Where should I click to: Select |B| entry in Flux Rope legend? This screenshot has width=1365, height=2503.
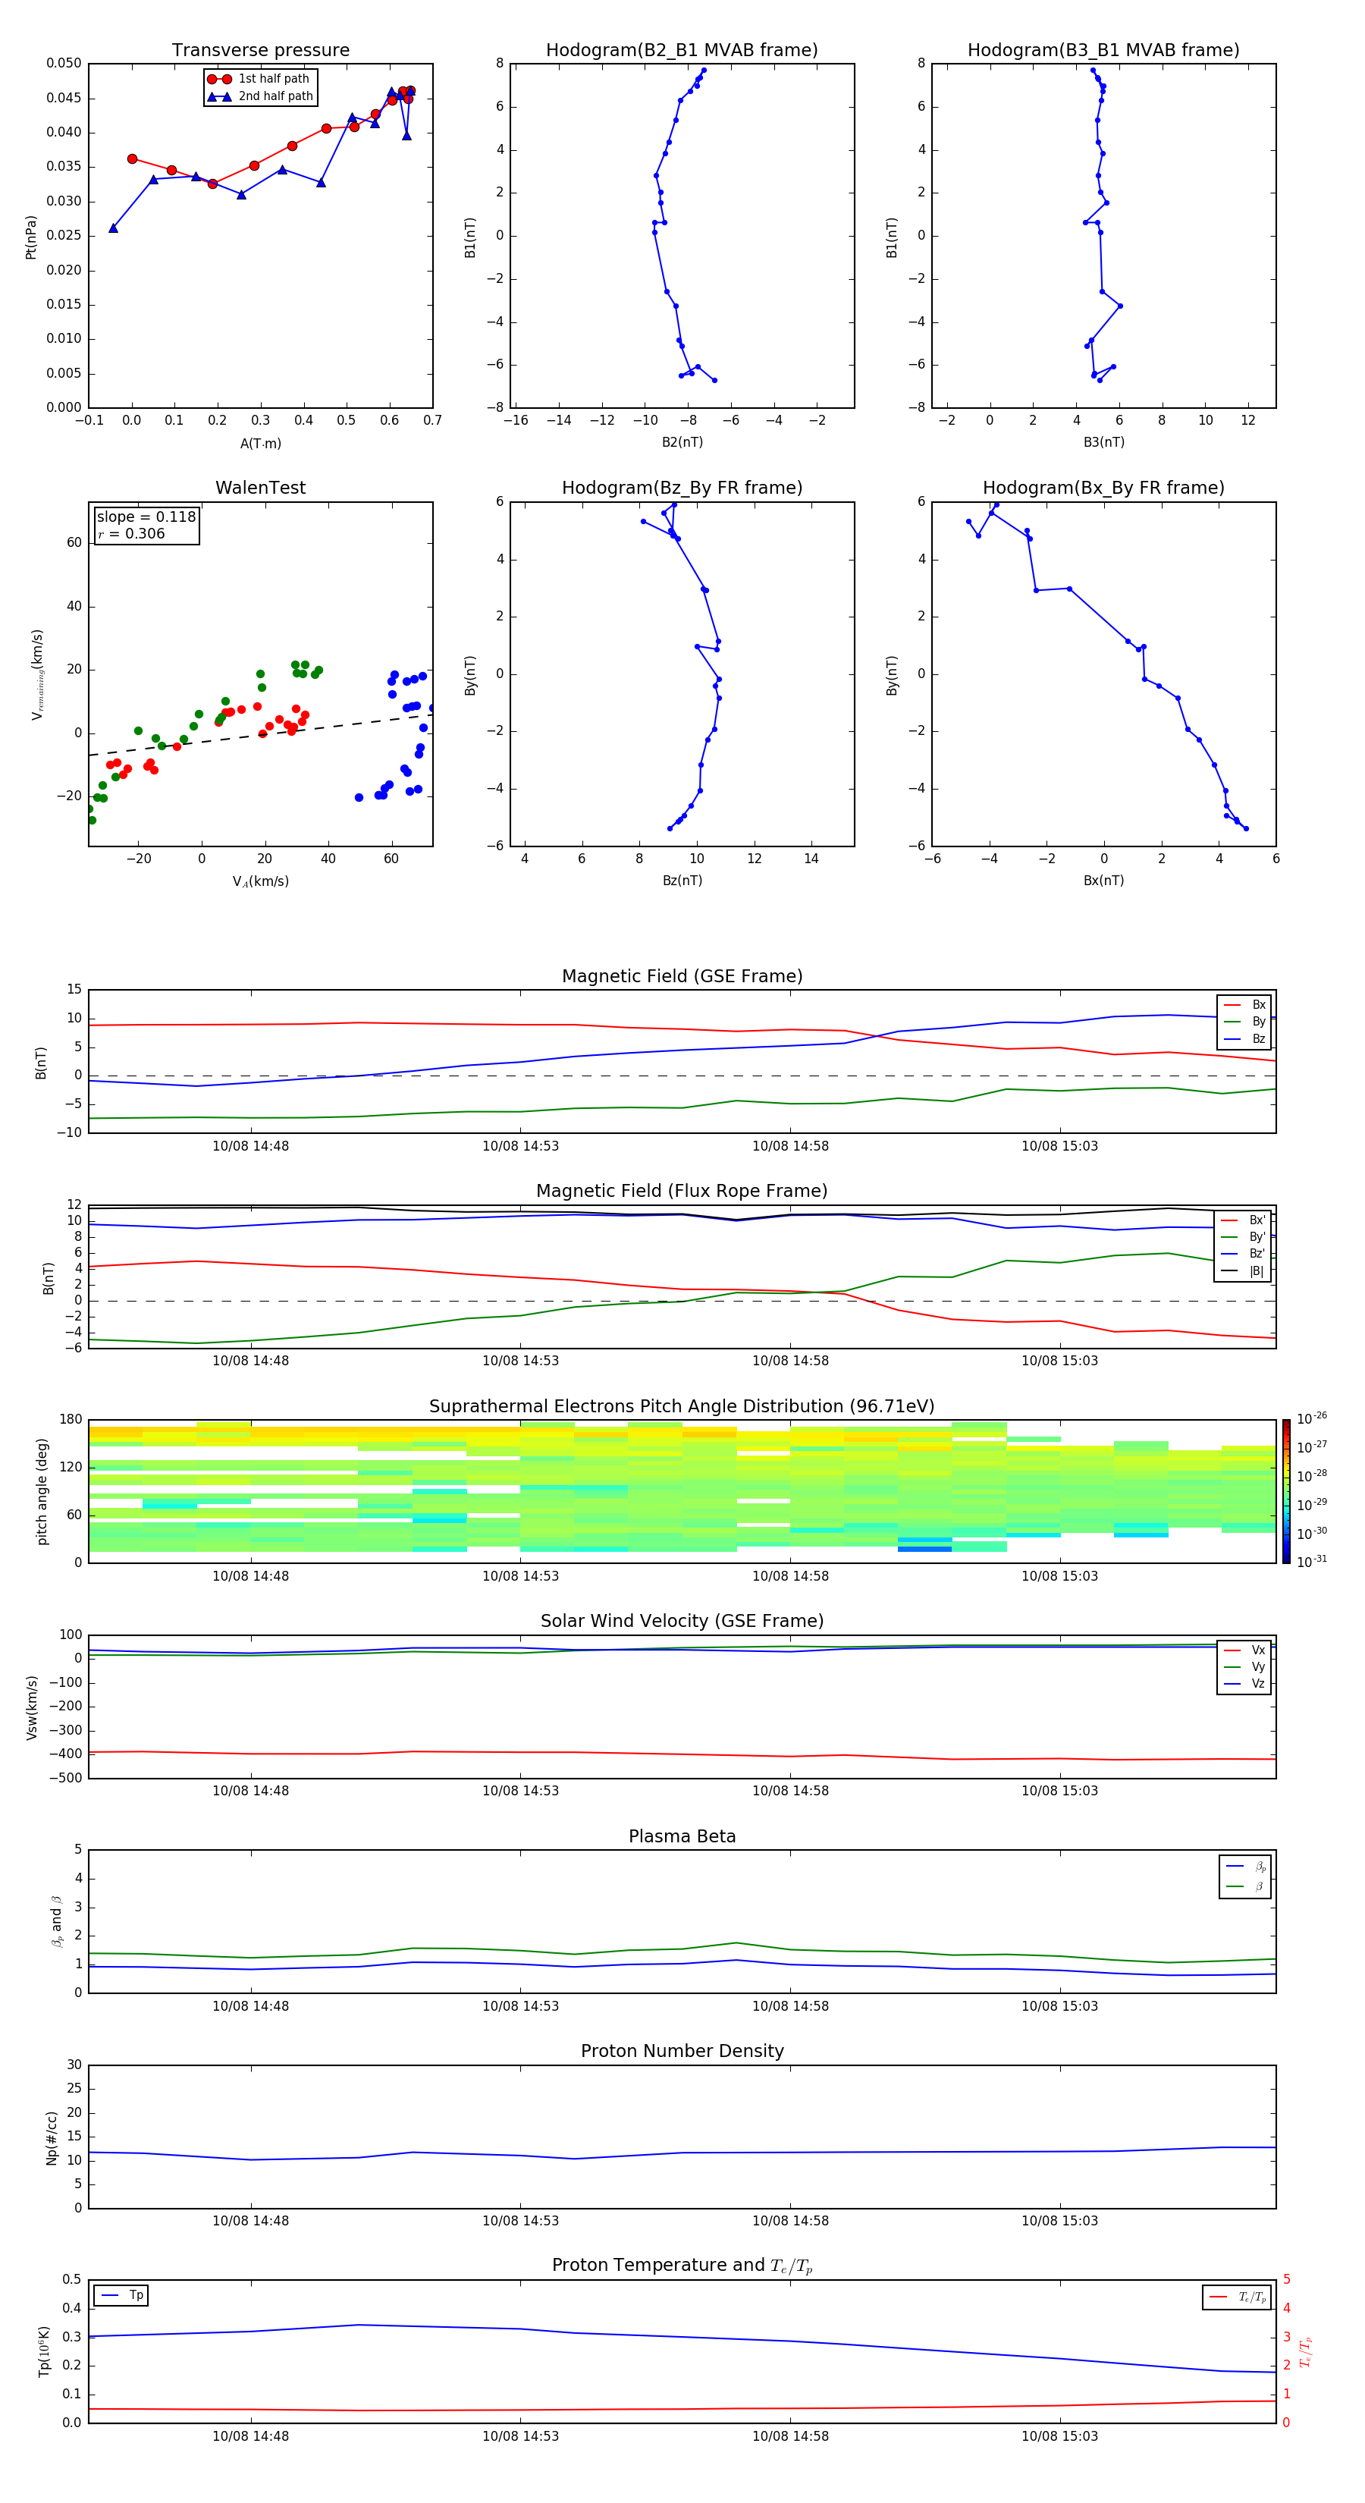[1243, 1271]
